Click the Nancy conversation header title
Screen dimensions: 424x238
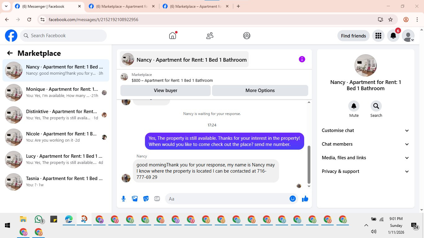click(x=192, y=60)
